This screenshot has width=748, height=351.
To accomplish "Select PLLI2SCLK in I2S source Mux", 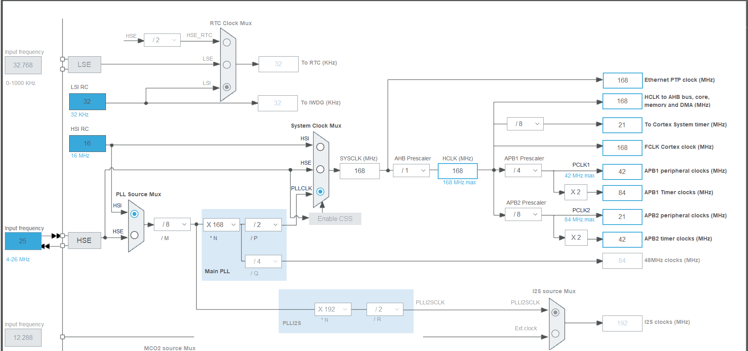I will click(555, 313).
